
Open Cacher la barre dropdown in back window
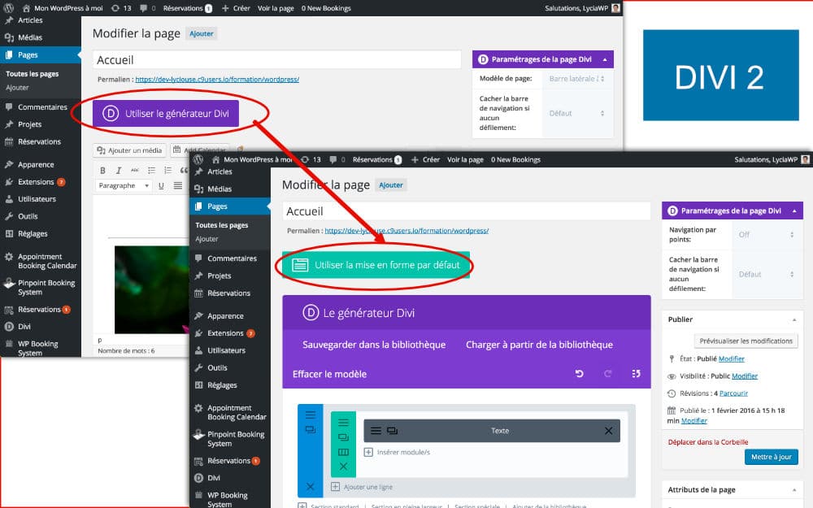click(576, 113)
